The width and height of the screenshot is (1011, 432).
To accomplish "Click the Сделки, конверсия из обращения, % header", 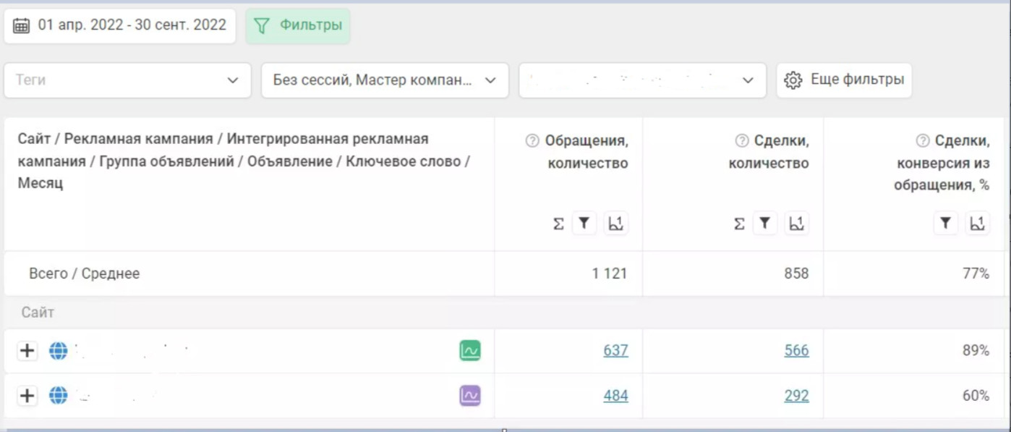I will point(943,163).
